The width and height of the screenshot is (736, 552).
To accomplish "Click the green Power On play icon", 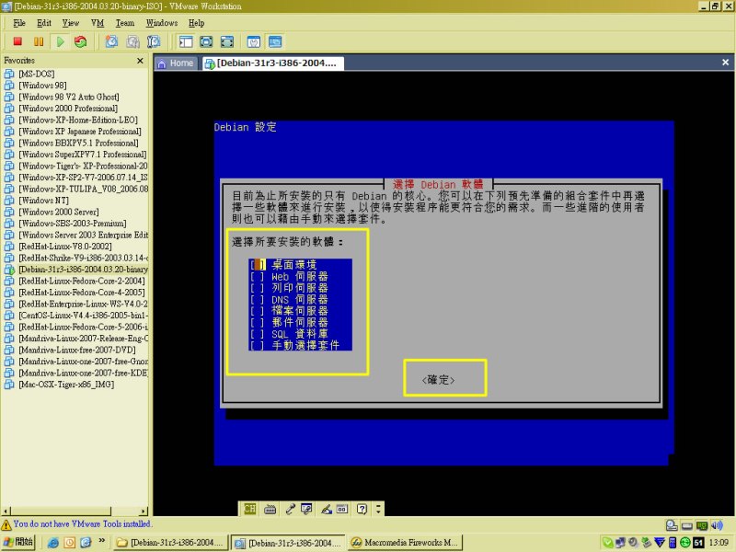I will (x=60, y=41).
